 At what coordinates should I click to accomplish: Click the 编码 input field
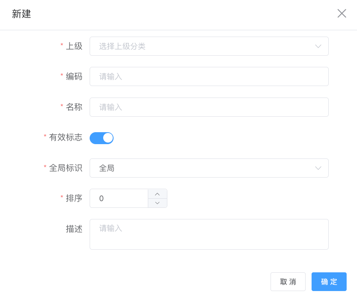coord(209,76)
